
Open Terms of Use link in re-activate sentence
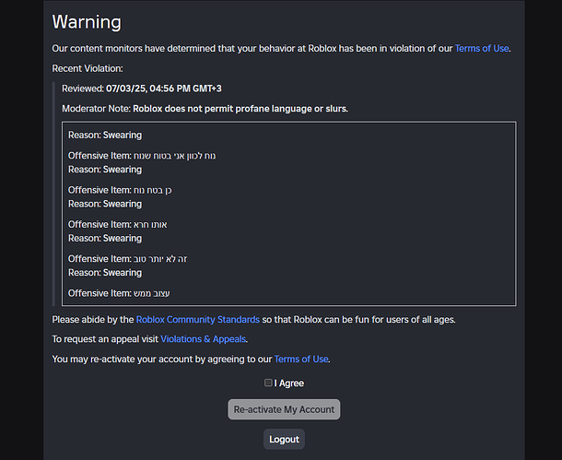point(300,359)
